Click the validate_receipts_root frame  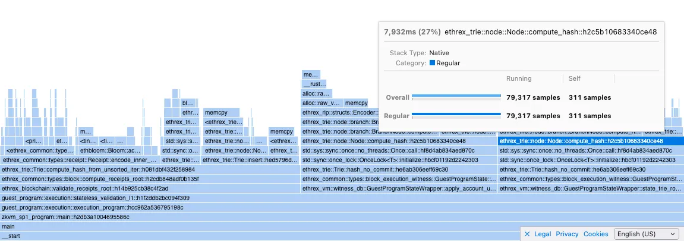(x=149, y=189)
